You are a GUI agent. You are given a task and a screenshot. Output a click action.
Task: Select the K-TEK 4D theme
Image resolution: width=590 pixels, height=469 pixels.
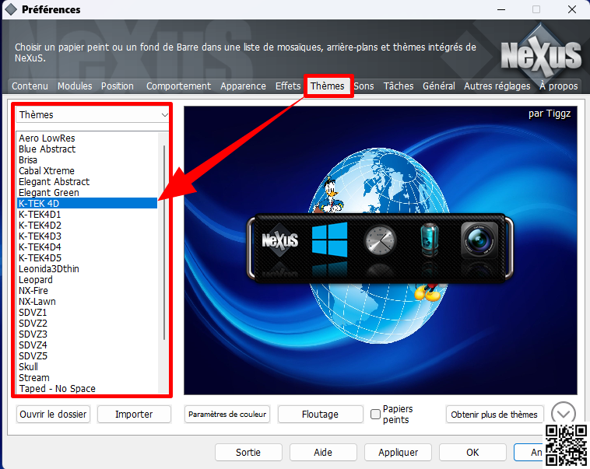point(87,204)
